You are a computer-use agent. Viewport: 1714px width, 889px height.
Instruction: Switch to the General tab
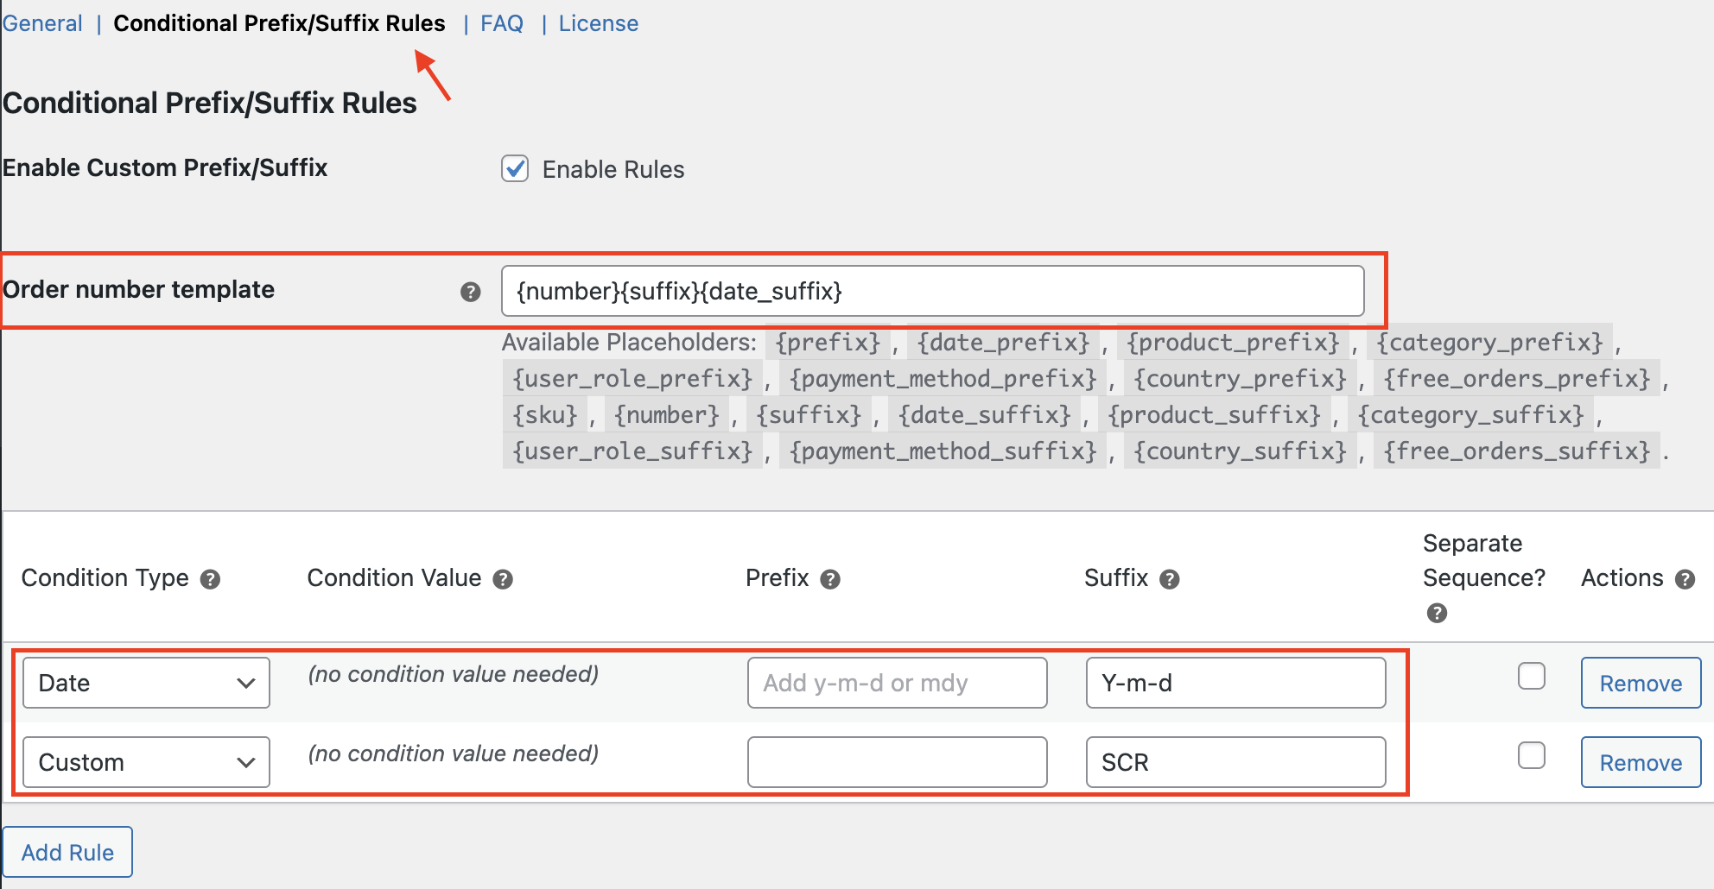[42, 23]
